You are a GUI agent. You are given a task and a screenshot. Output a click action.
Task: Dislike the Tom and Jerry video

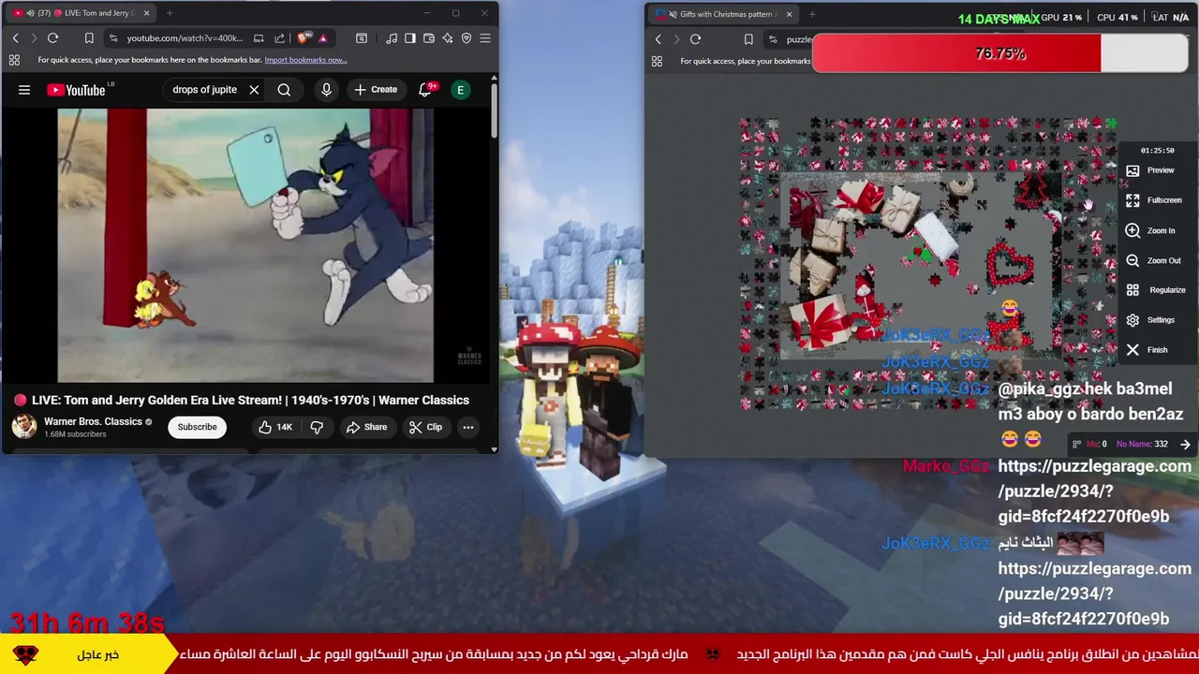pyautogui.click(x=317, y=427)
